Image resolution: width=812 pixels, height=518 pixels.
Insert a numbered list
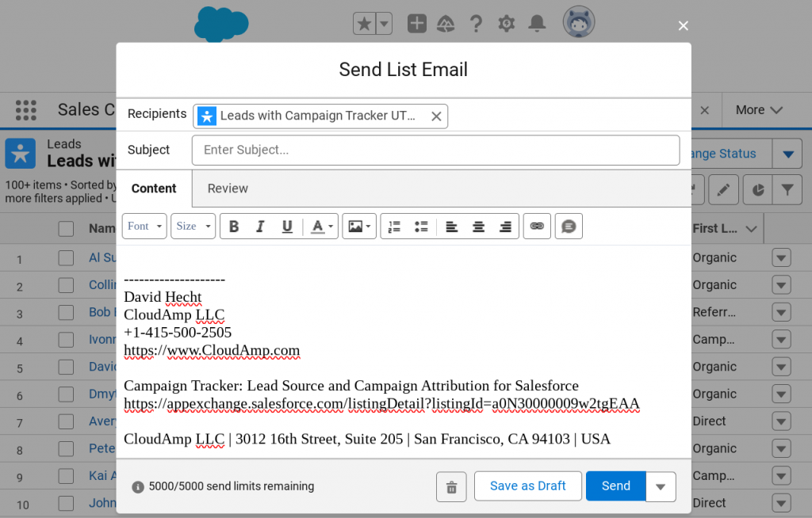pos(394,226)
